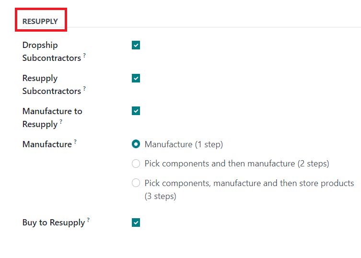Screen dimensions: 361x258
Task: Click the bold Manufacture field label
Action: pyautogui.click(x=47, y=144)
